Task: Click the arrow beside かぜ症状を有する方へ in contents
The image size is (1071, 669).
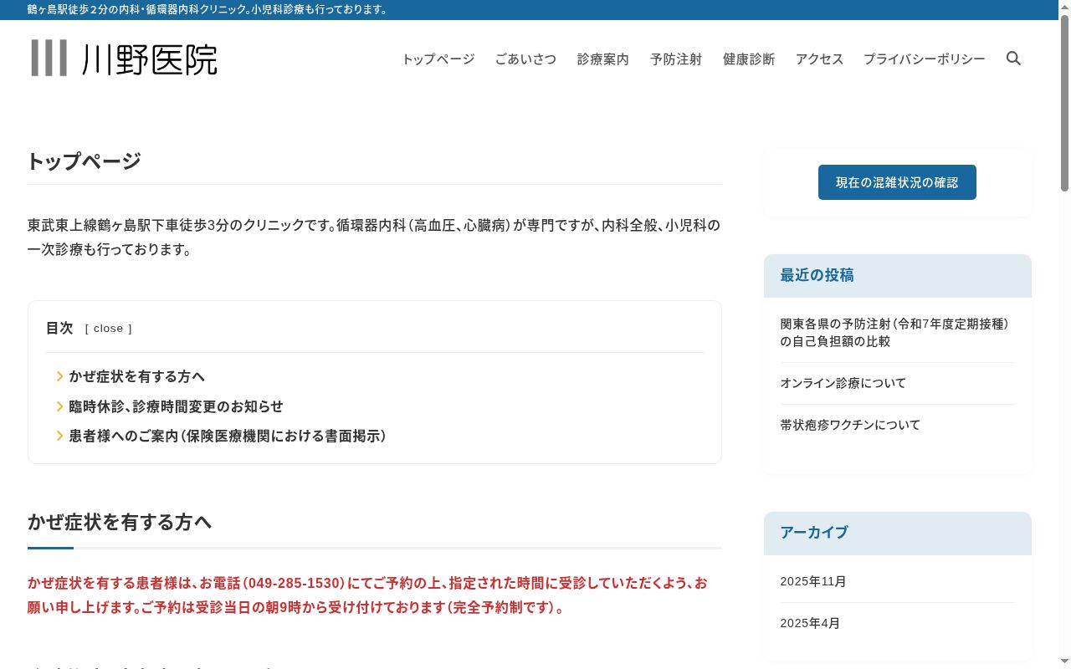Action: 60,376
